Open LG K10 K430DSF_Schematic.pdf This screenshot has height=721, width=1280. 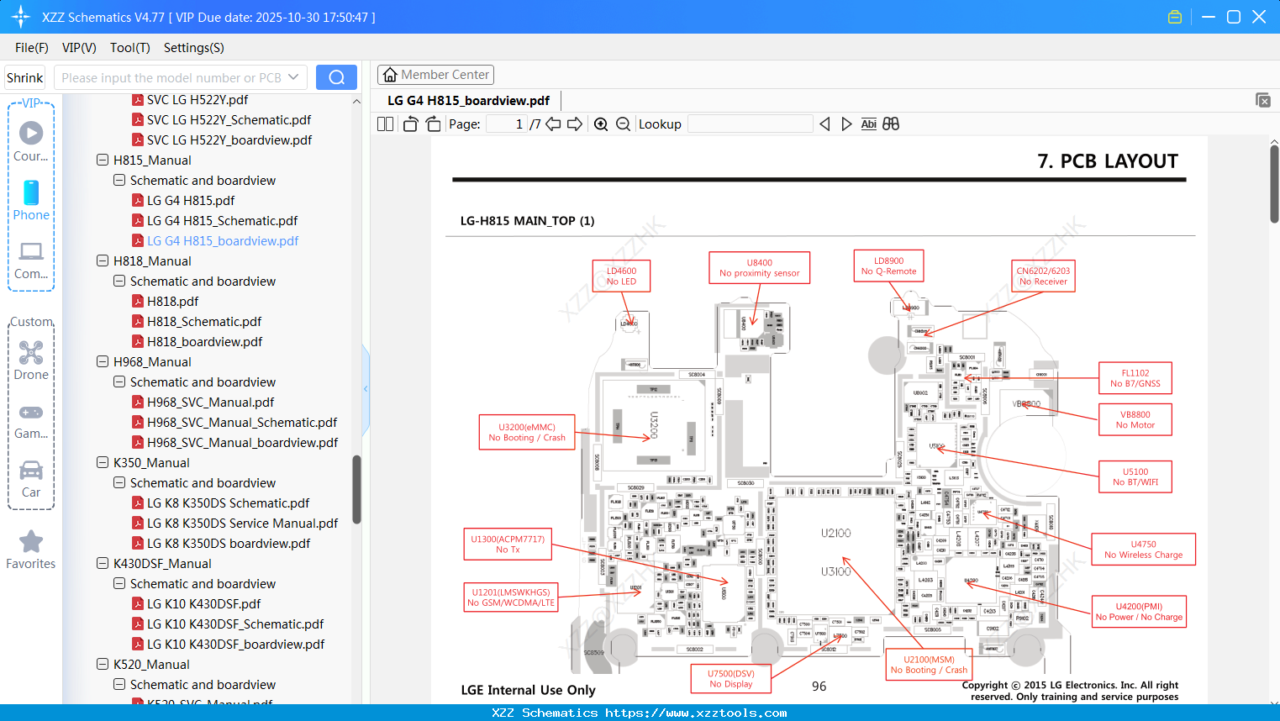coord(228,624)
